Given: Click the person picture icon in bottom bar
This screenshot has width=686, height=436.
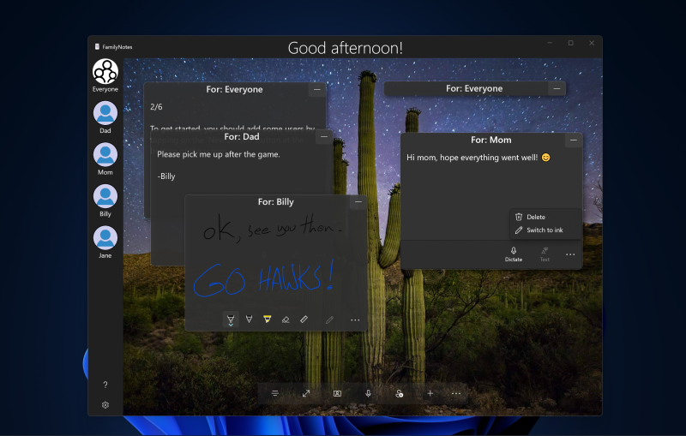Looking at the screenshot, I should tap(337, 394).
